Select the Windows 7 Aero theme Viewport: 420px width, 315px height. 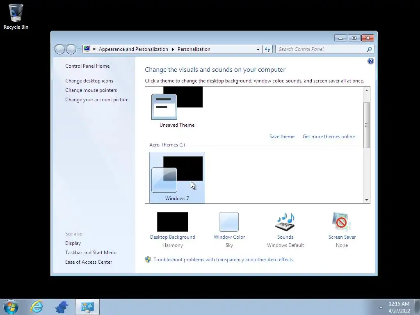[x=177, y=177]
